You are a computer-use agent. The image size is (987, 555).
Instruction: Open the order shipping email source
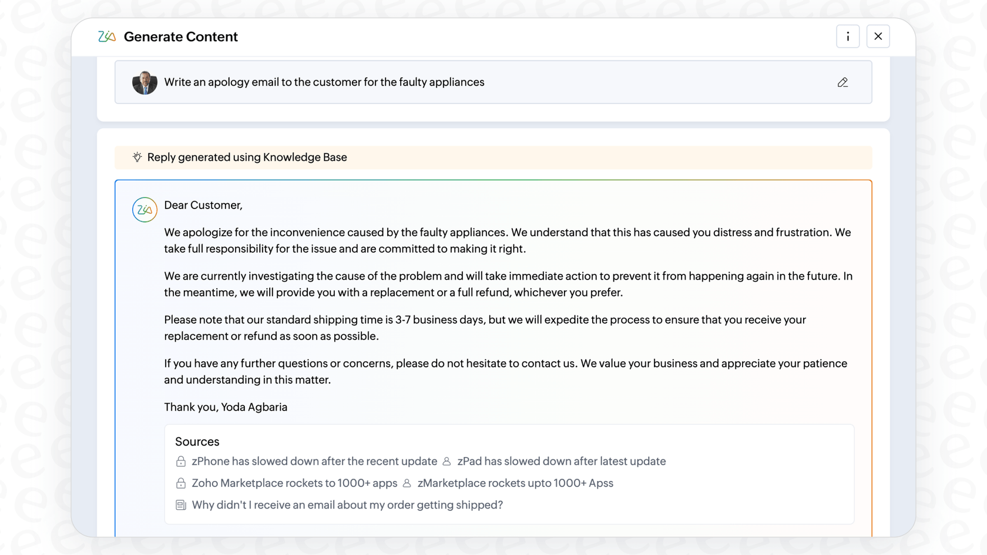(x=347, y=504)
